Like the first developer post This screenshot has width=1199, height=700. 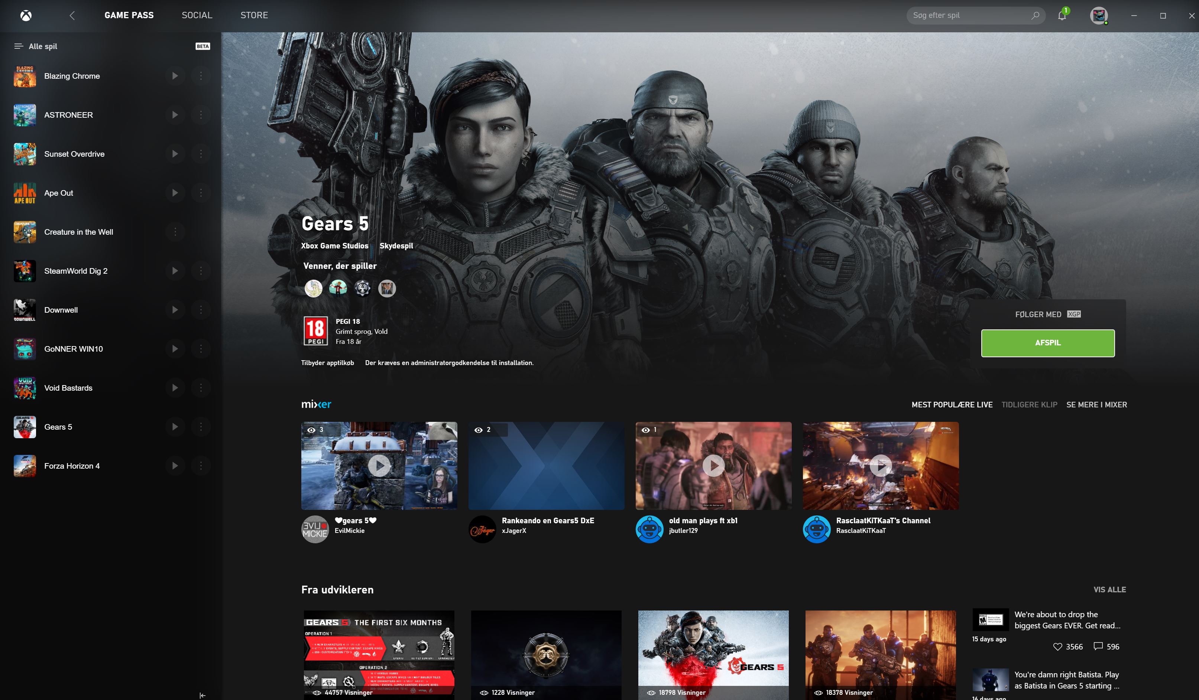point(1057,647)
